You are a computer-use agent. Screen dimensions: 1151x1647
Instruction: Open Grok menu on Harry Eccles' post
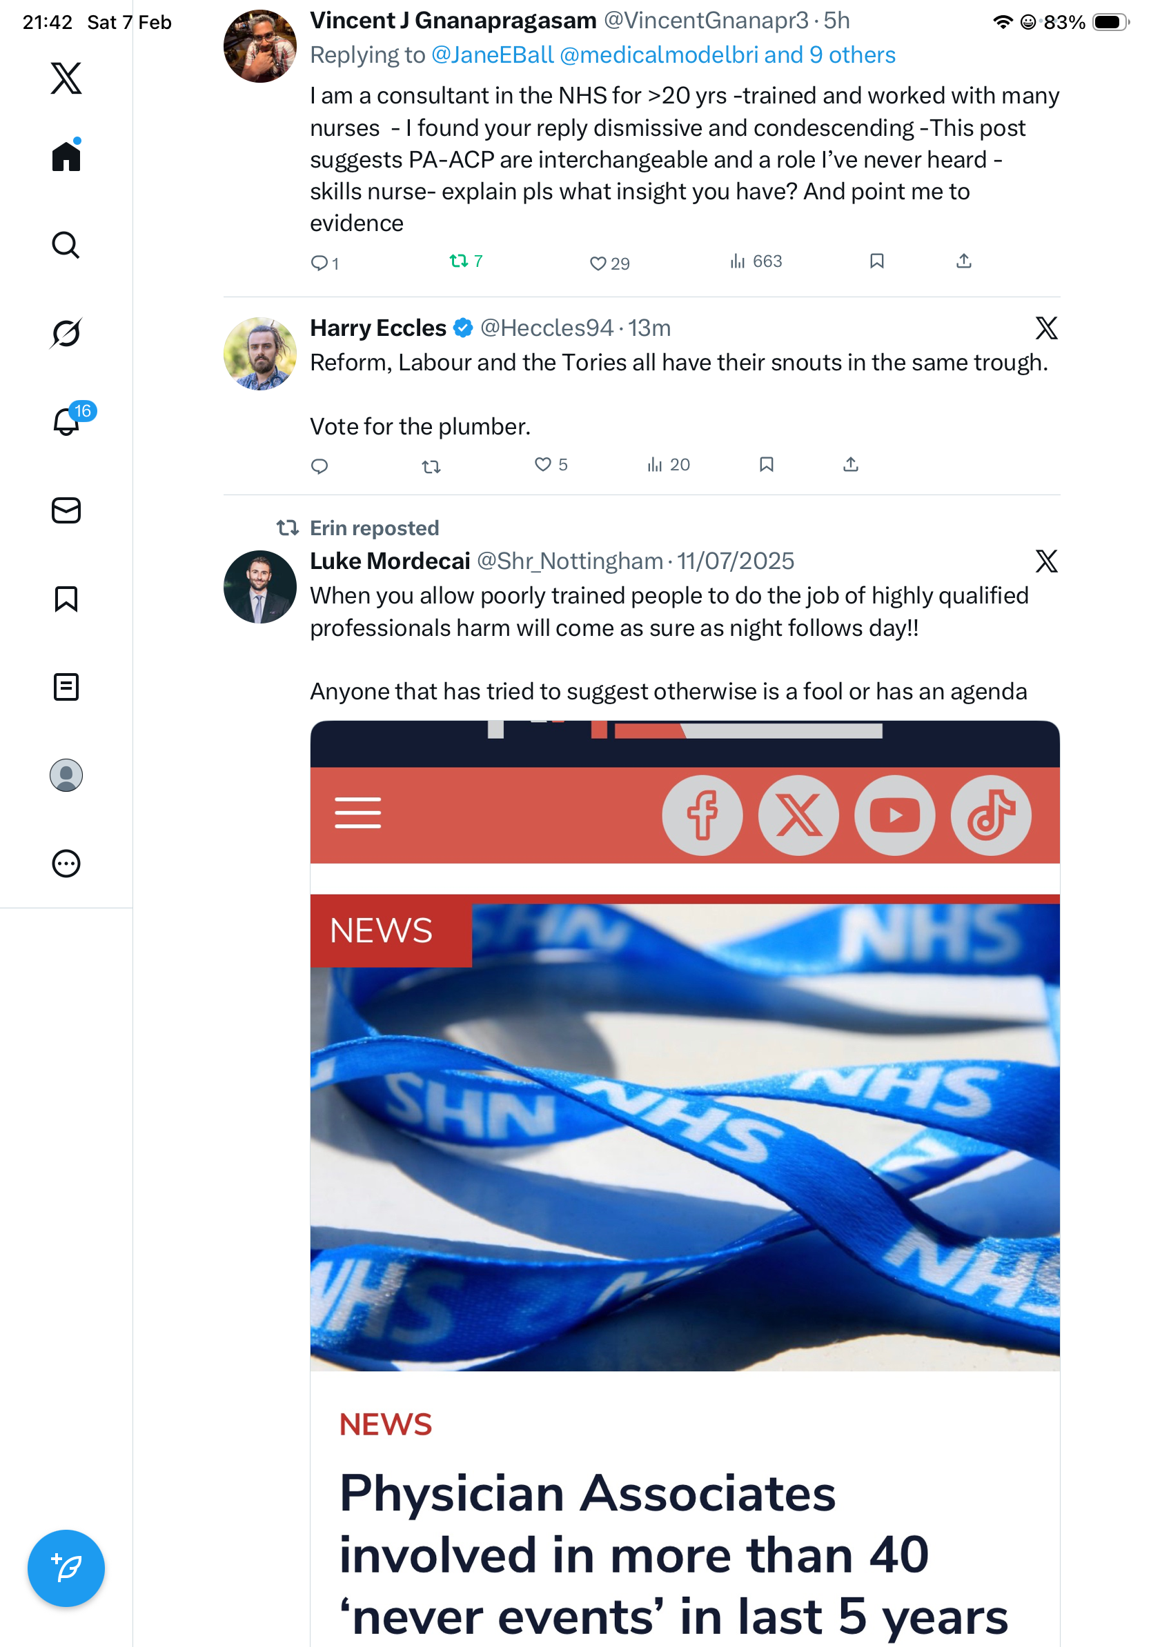pos(1046,328)
